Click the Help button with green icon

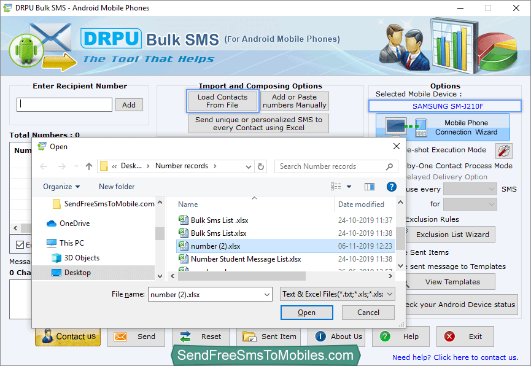(401, 337)
